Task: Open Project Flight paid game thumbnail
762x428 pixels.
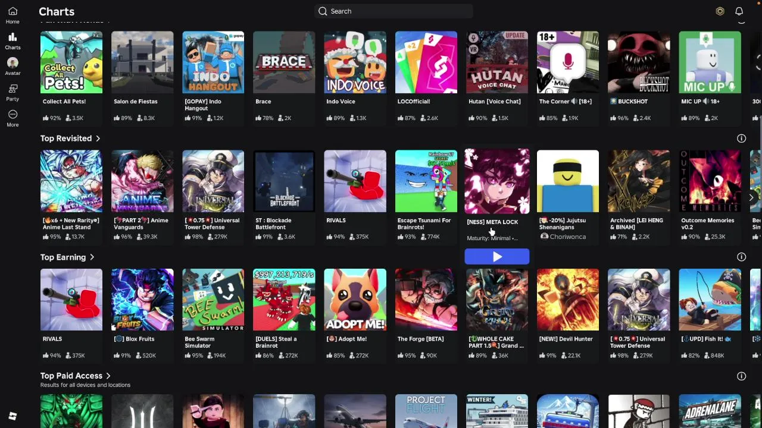Action: [426, 411]
